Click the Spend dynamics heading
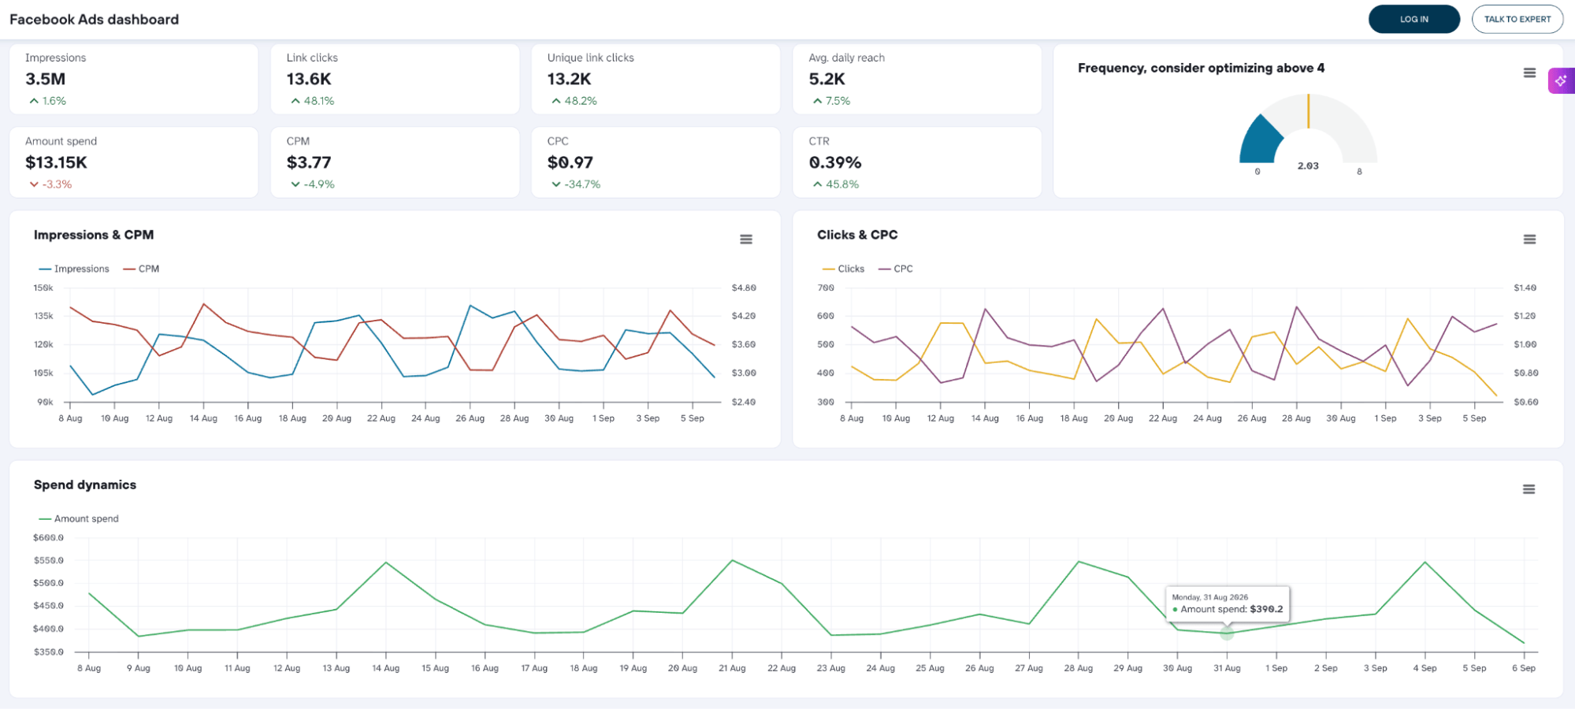Image resolution: width=1575 pixels, height=709 pixels. pos(85,484)
